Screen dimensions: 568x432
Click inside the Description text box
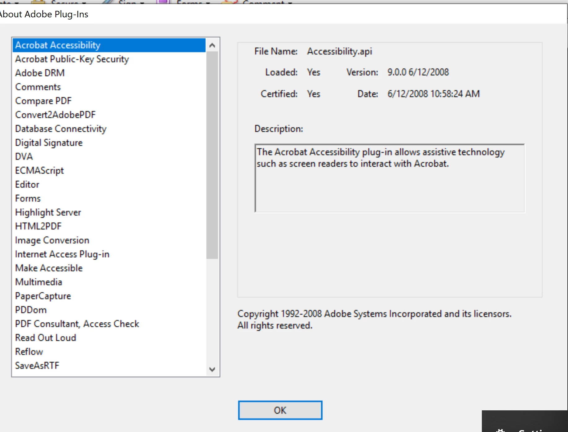click(x=390, y=178)
